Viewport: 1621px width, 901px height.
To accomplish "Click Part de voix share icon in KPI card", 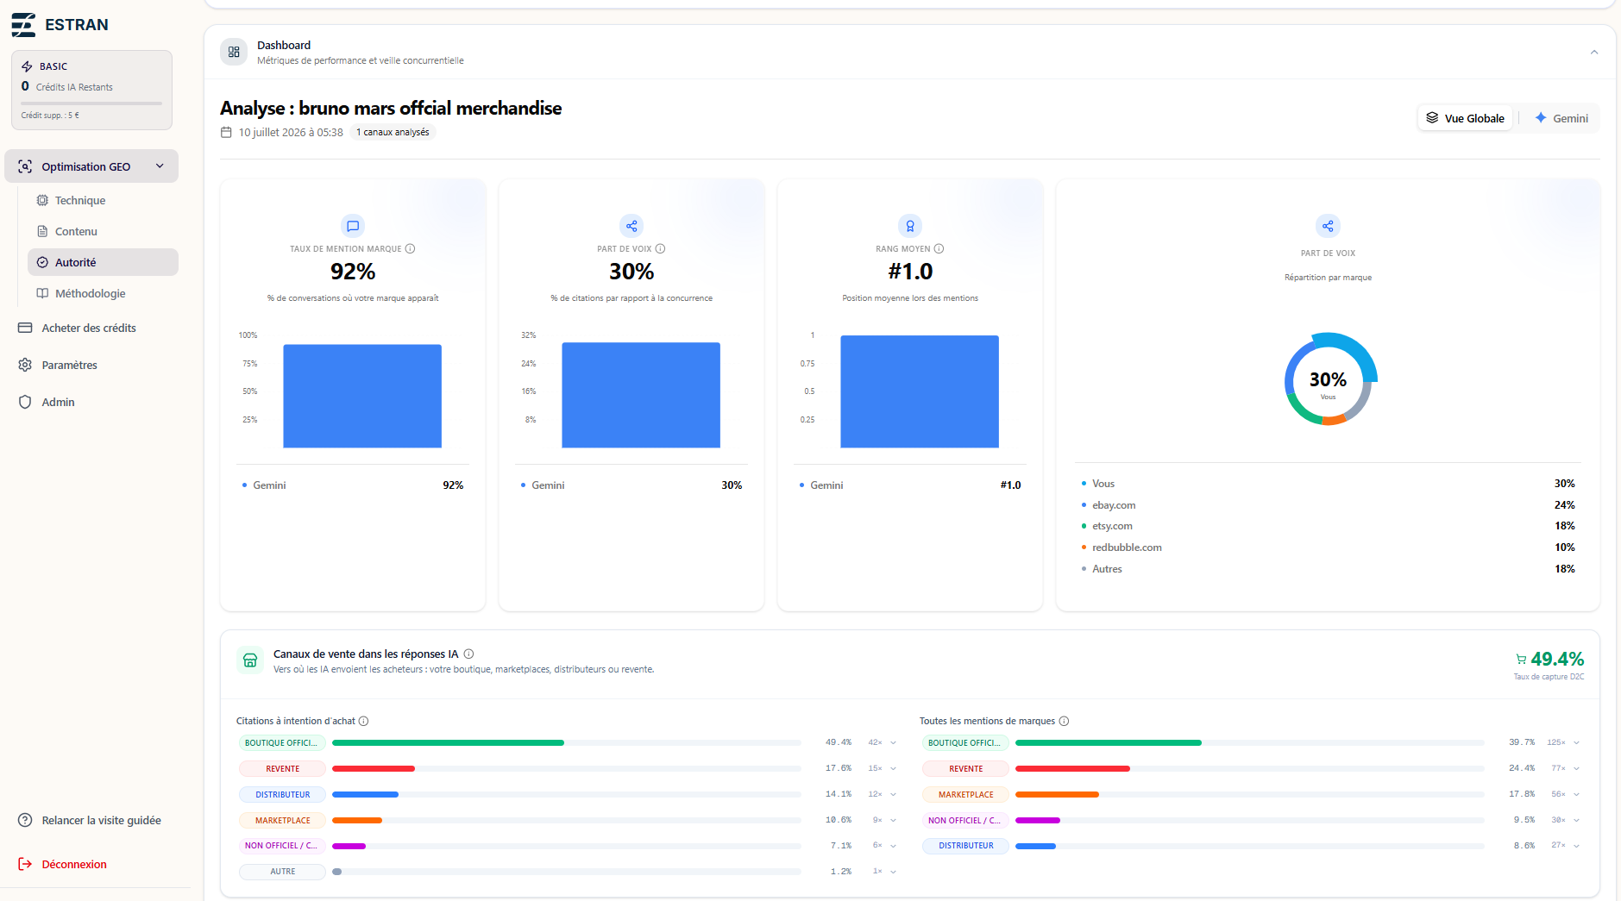I will (x=631, y=226).
